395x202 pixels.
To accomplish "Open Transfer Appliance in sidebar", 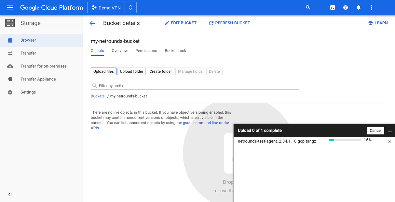I will click(38, 79).
